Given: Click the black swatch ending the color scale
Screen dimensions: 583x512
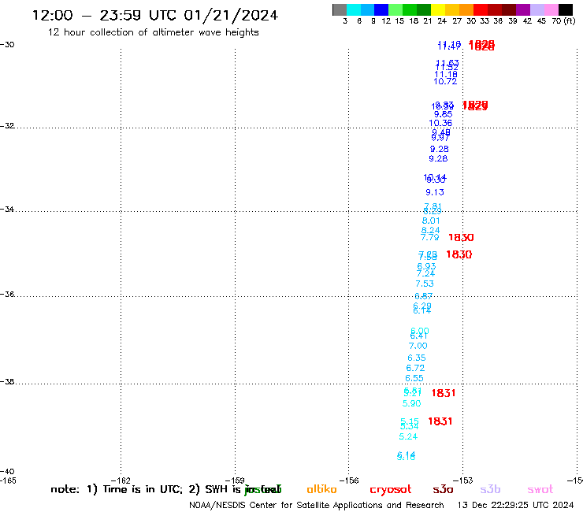Looking at the screenshot, I should point(566,9).
